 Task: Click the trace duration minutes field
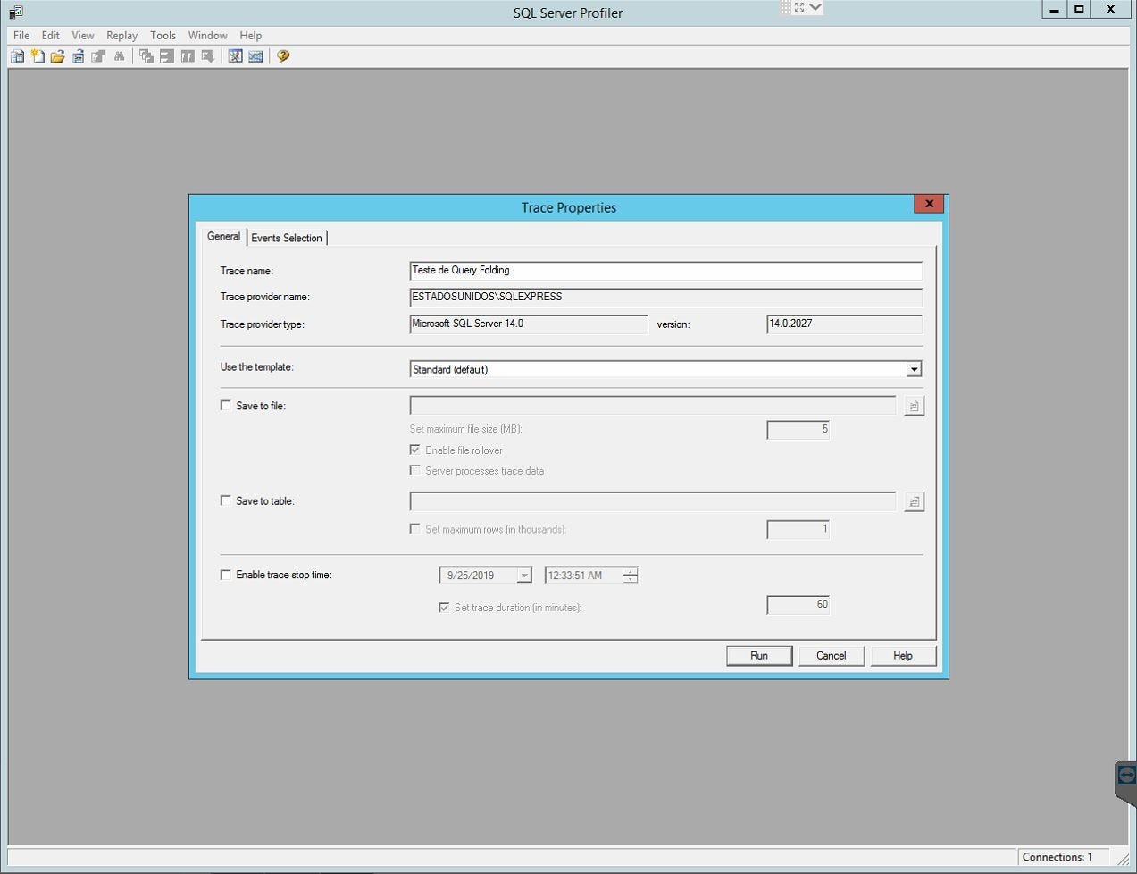pos(798,605)
